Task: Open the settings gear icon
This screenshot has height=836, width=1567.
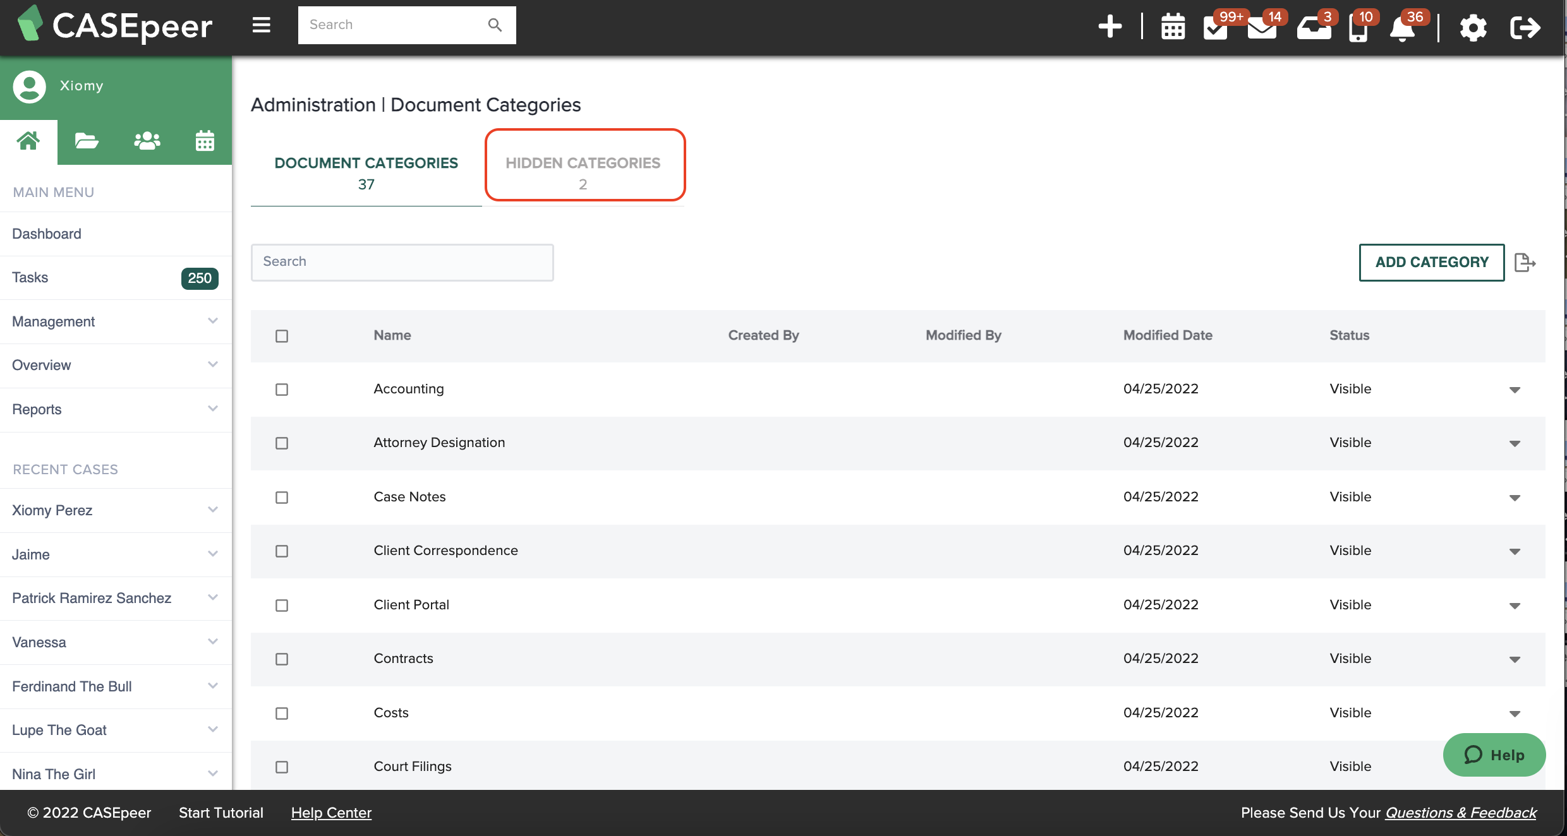Action: click(1473, 28)
